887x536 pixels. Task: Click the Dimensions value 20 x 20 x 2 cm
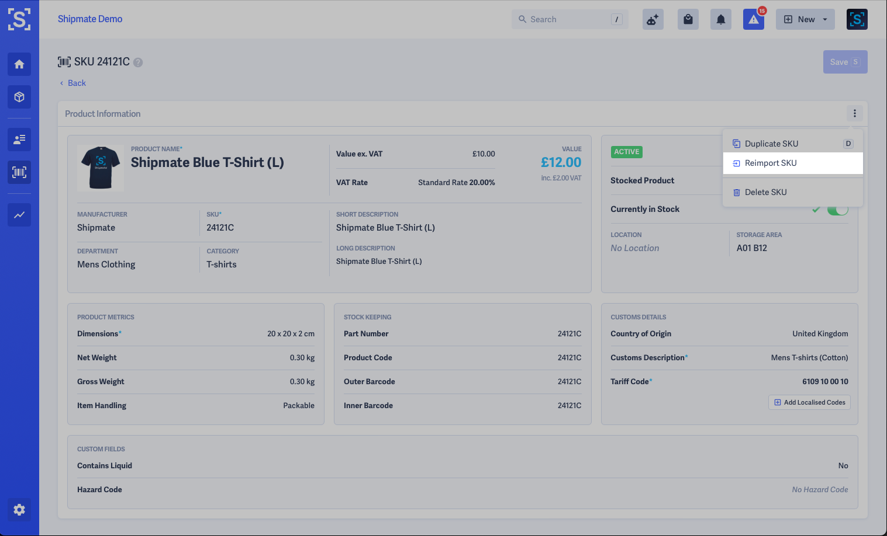coord(291,334)
